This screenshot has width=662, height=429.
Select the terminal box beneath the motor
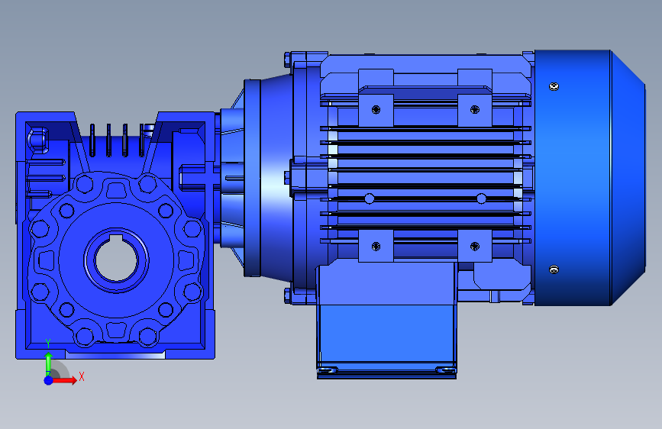[386, 321]
